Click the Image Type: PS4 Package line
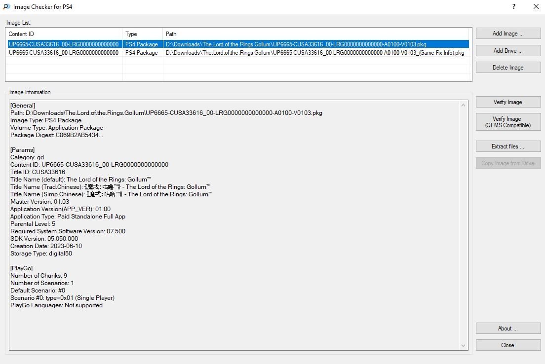545x364 pixels. click(46, 120)
